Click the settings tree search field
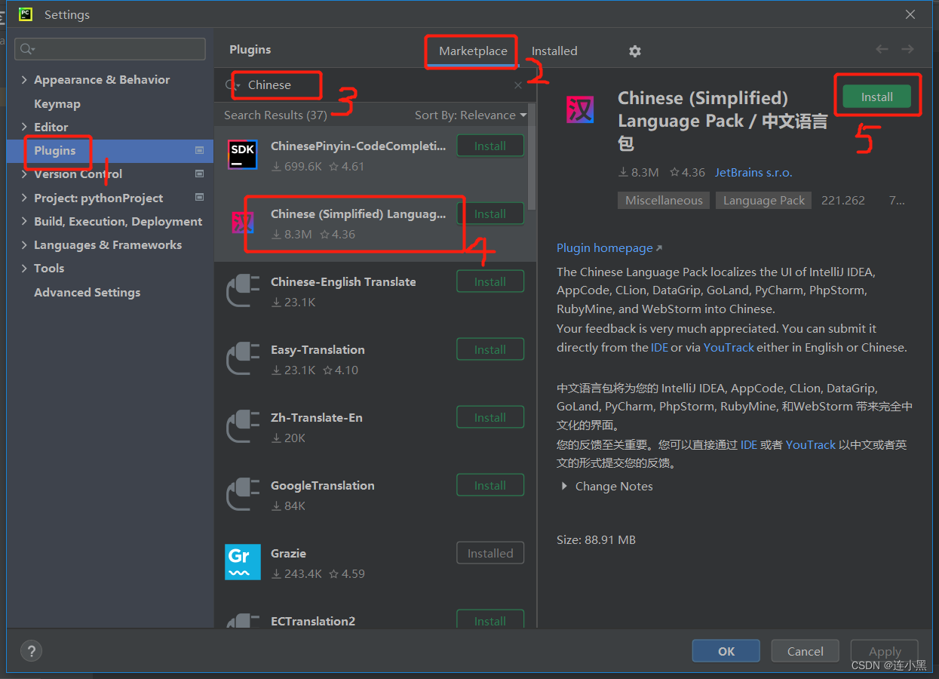Image resolution: width=939 pixels, height=679 pixels. coord(110,49)
